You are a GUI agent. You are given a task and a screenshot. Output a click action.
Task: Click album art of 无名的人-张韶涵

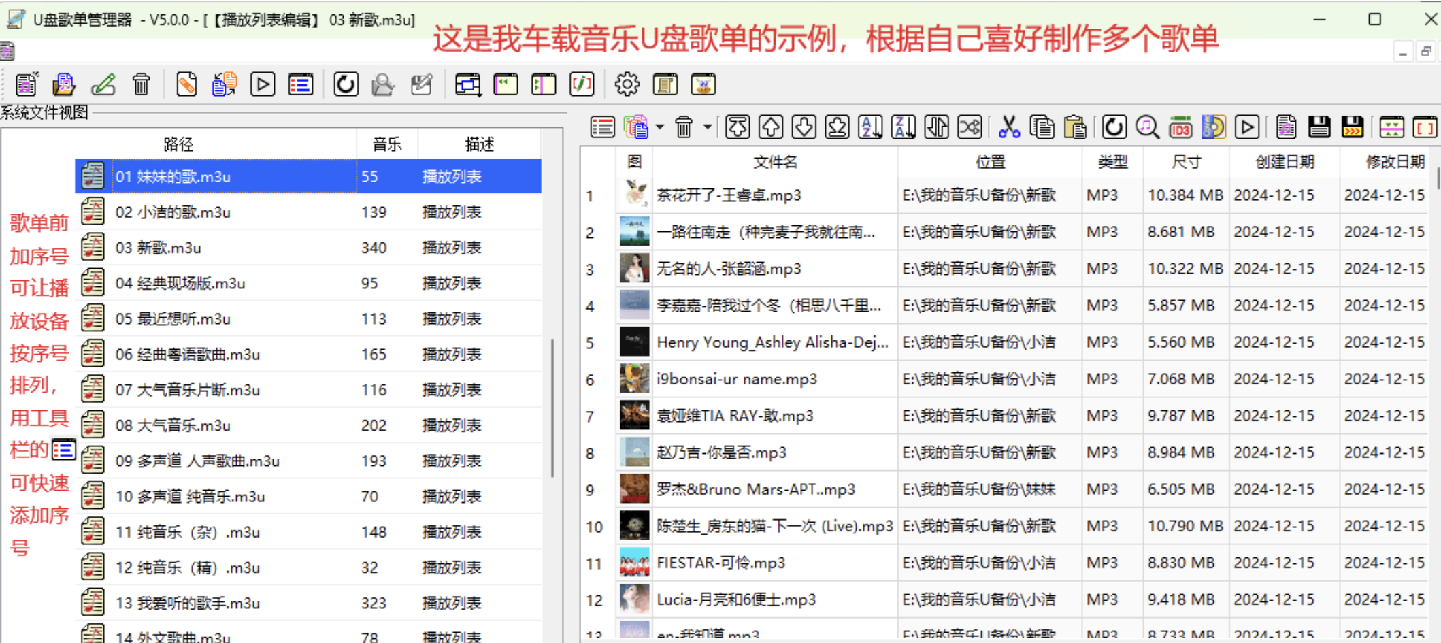(x=633, y=268)
